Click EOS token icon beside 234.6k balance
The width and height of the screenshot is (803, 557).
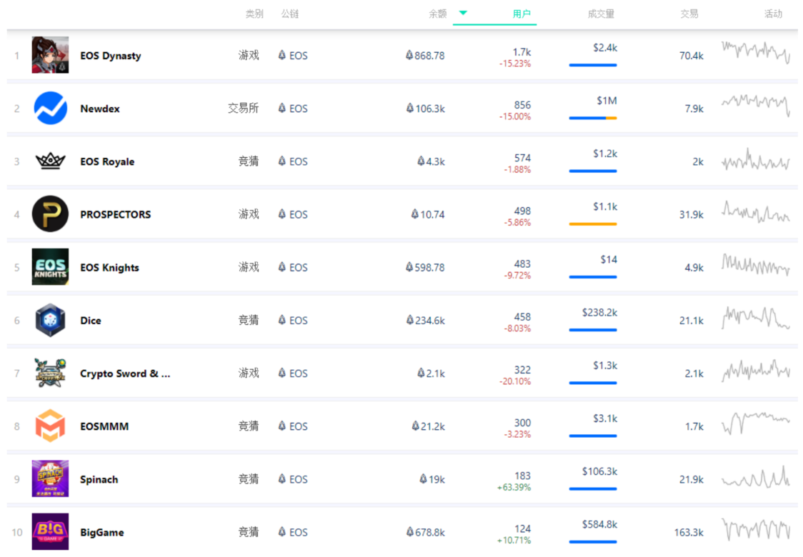[x=409, y=320]
